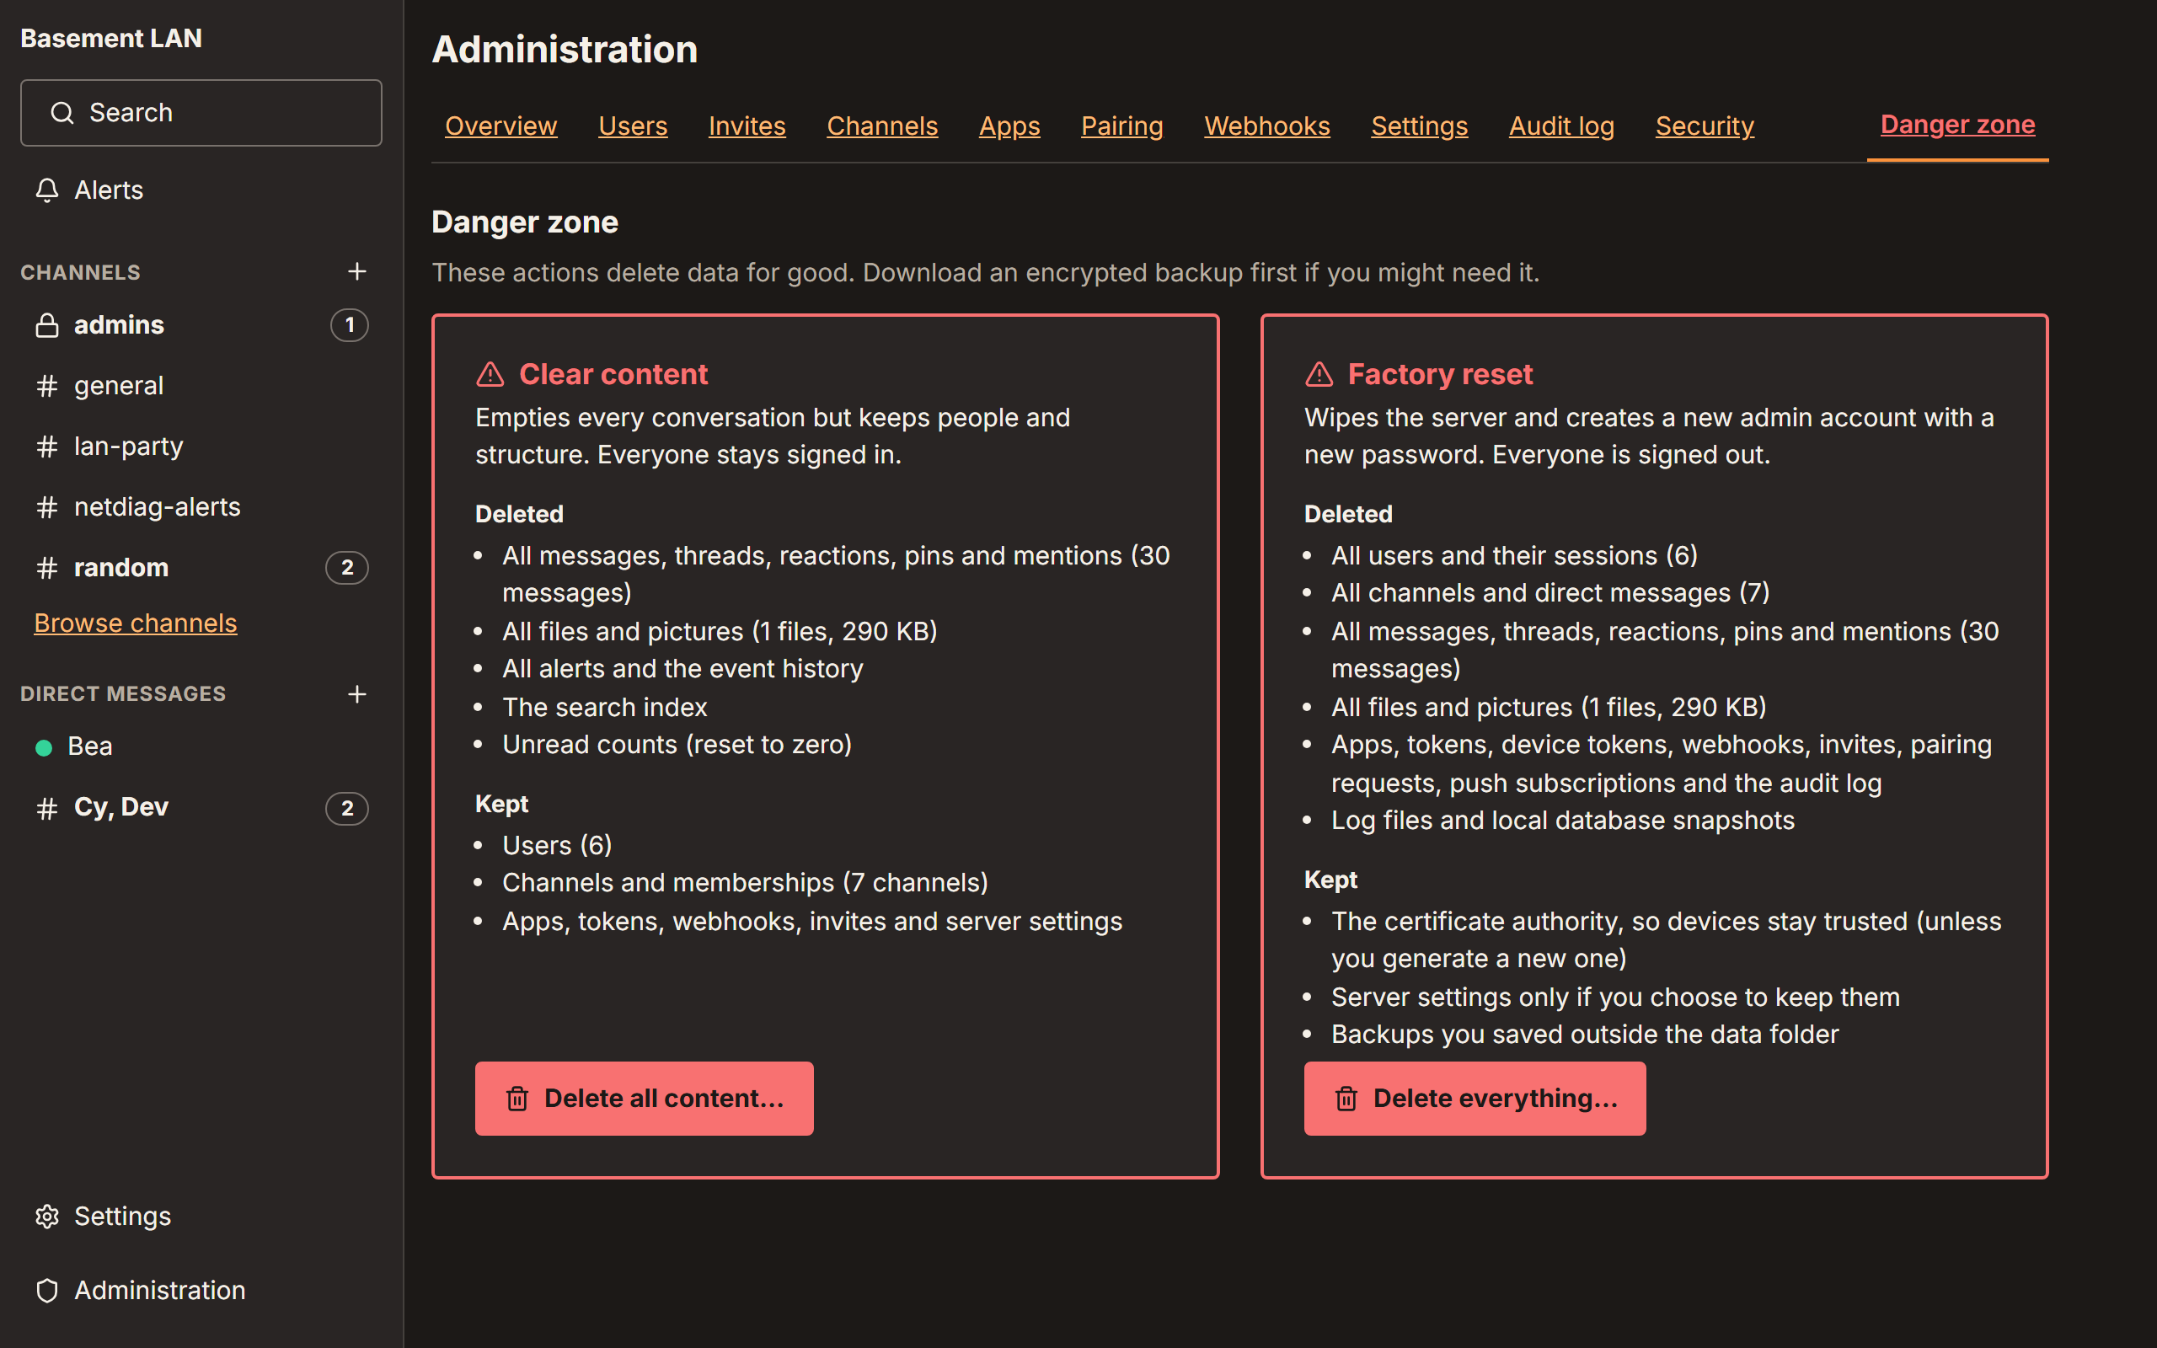The image size is (2157, 1348).
Task: Click the unread badge on the admins channel
Action: [350, 325]
